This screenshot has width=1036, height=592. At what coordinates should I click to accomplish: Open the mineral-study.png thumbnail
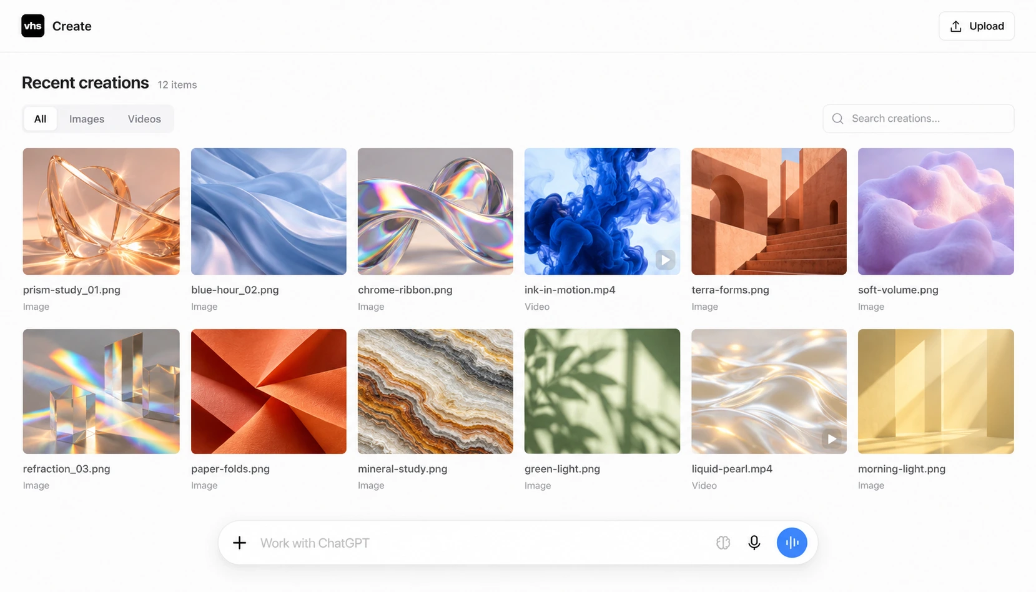point(435,392)
